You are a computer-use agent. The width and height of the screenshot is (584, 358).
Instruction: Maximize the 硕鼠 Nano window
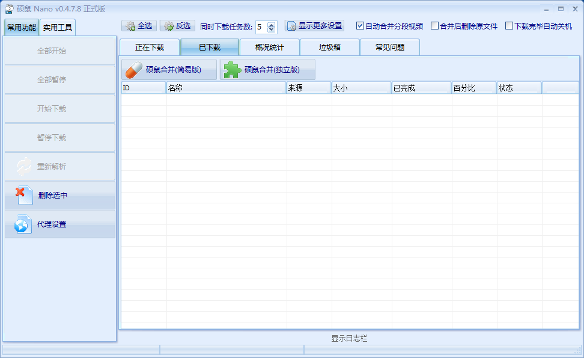(561, 9)
